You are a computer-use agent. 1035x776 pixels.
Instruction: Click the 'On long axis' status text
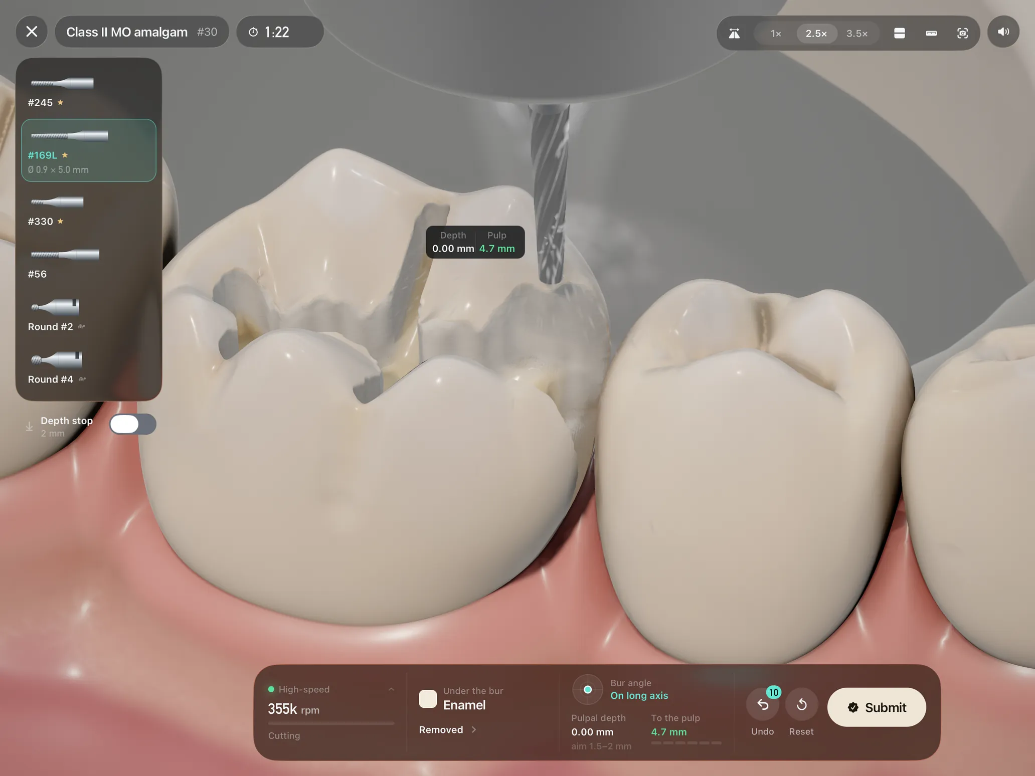point(639,696)
